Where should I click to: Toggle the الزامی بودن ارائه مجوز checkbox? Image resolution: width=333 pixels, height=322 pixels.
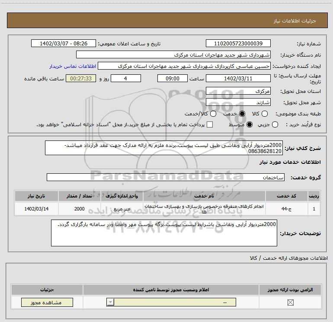point(290,303)
